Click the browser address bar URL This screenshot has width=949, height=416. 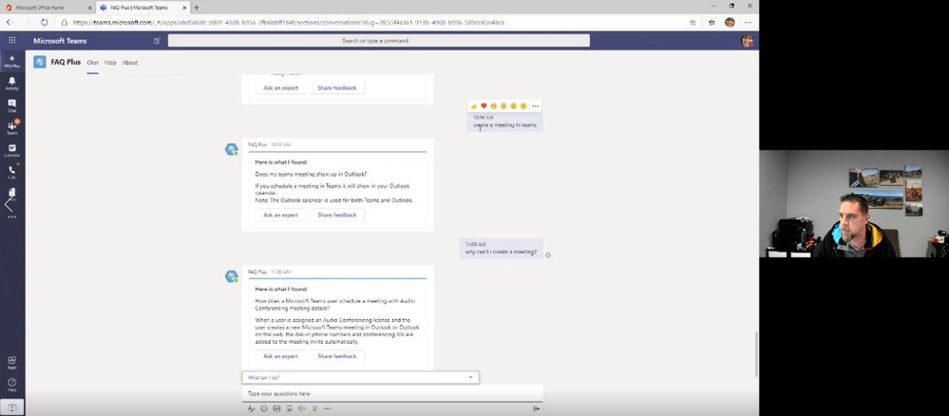pos(289,23)
